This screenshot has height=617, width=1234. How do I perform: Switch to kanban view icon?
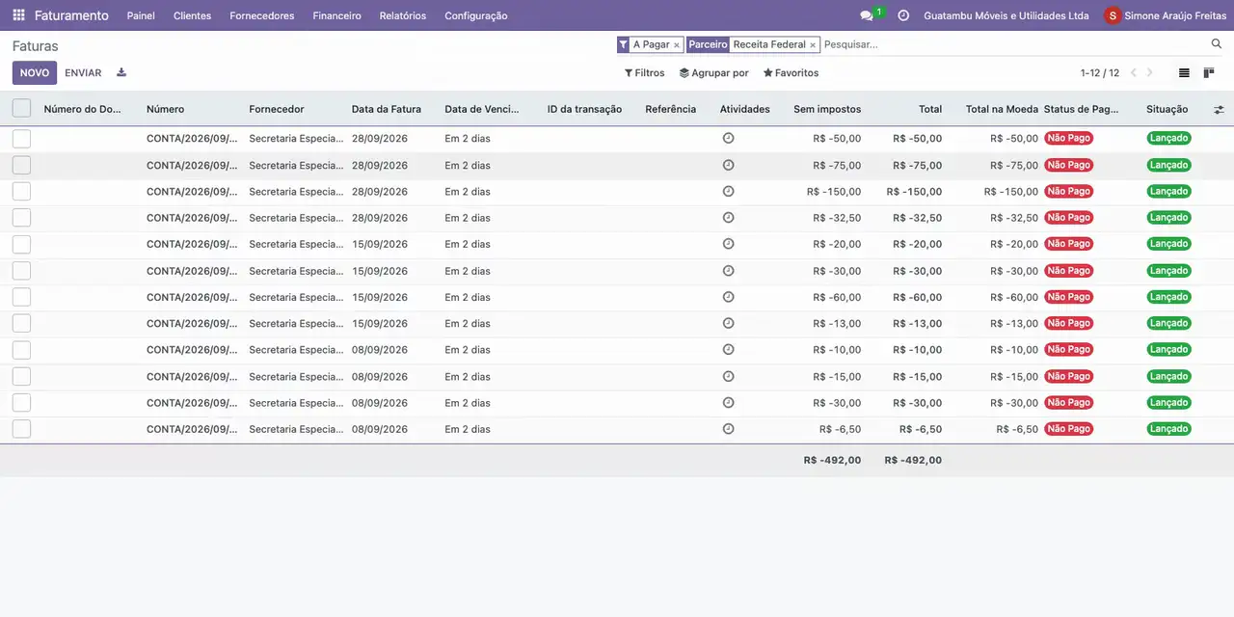[1209, 73]
